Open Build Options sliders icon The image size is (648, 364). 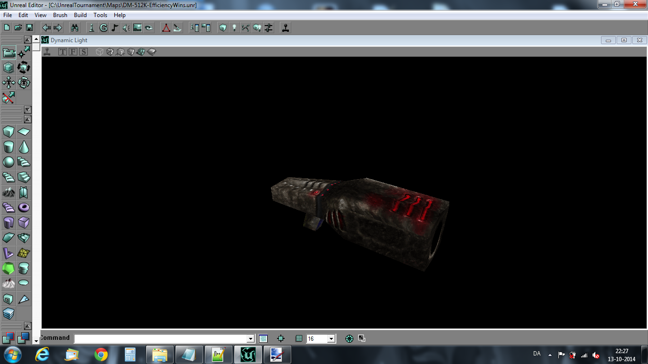[x=268, y=28]
